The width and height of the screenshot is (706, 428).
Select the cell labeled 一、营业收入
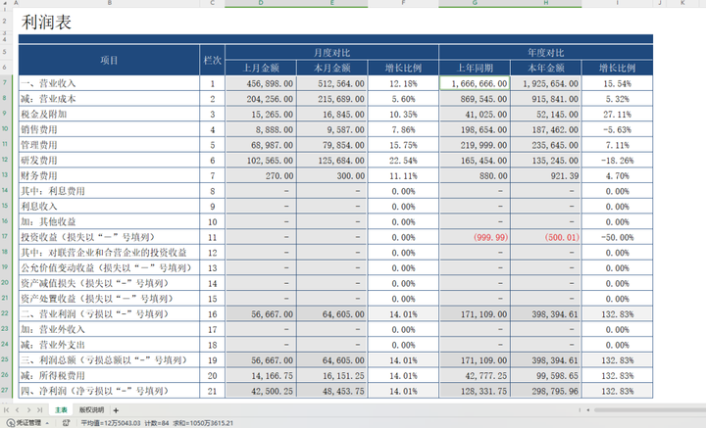click(x=109, y=83)
